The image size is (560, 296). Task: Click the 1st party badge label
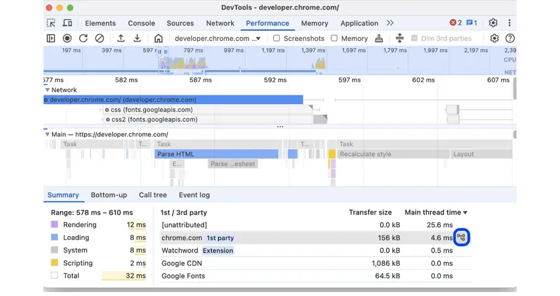click(x=220, y=238)
